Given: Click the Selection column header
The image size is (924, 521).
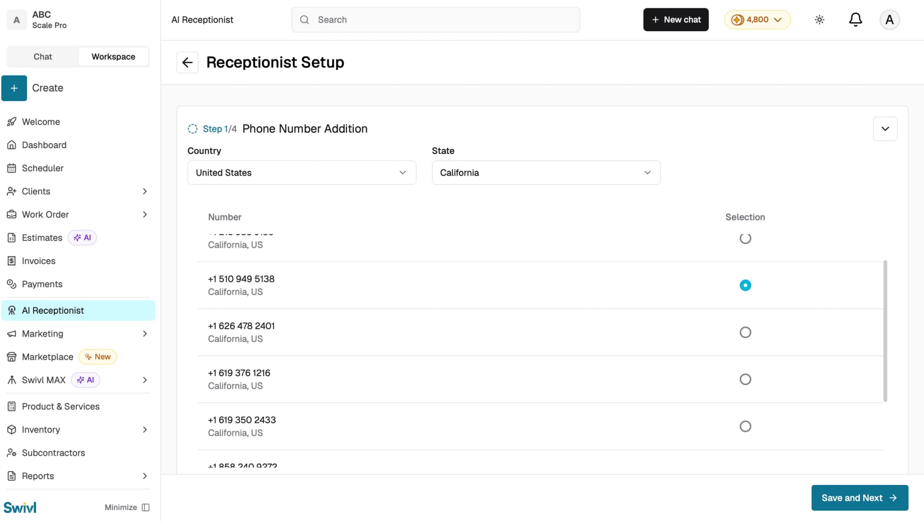Looking at the screenshot, I should [745, 217].
